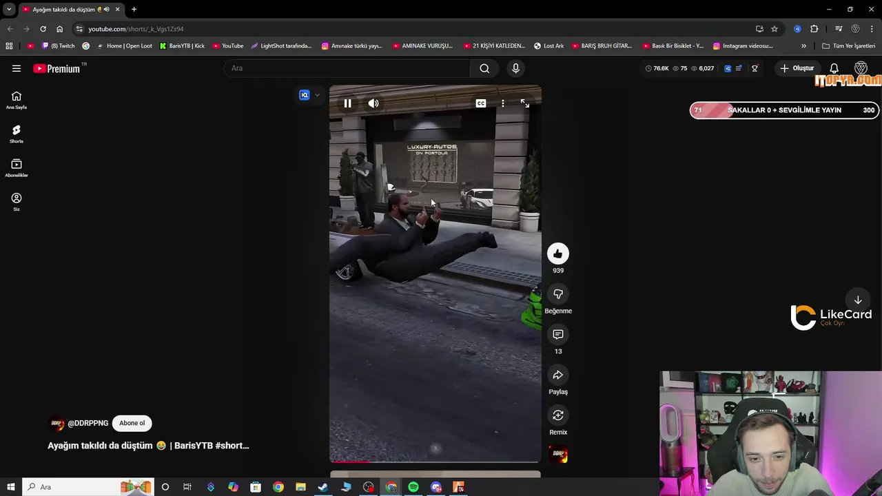The image size is (882, 496).
Task: Open the Home | Open Loot bookmark
Action: point(124,46)
